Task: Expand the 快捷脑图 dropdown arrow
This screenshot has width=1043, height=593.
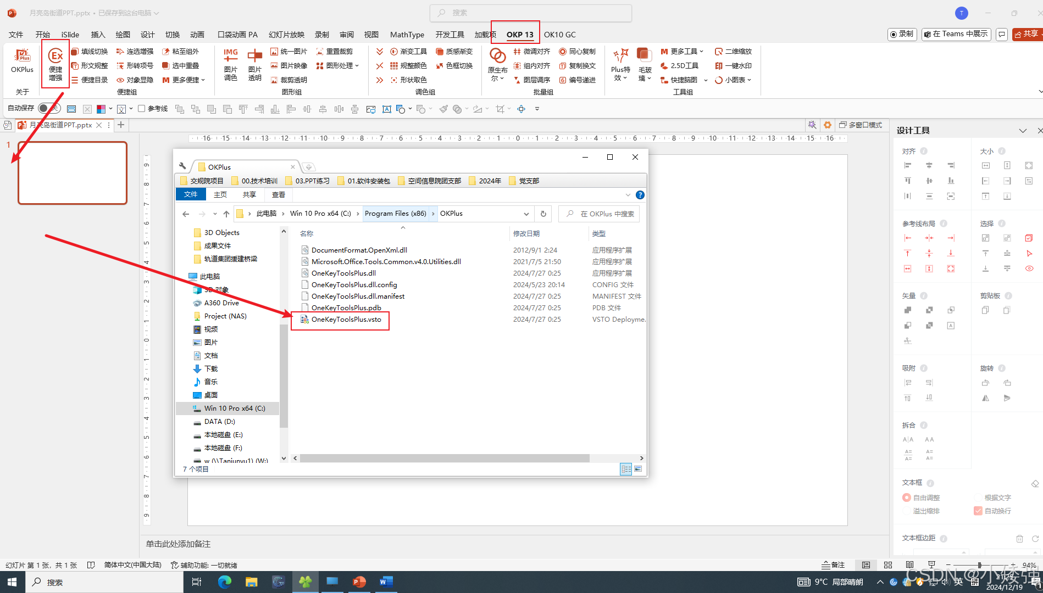Action: pos(705,80)
